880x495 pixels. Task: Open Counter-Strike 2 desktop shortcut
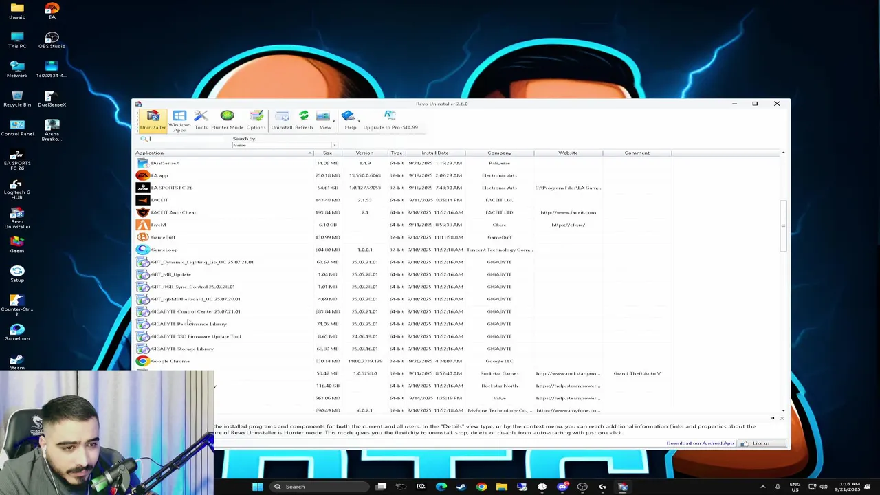17,305
